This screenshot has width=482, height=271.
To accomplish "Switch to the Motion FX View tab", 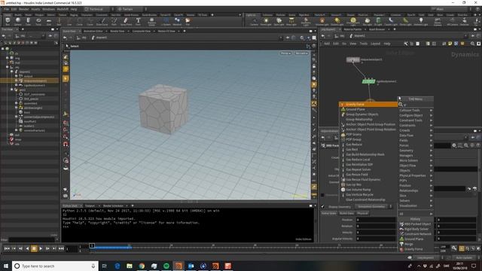I will tap(166, 31).
